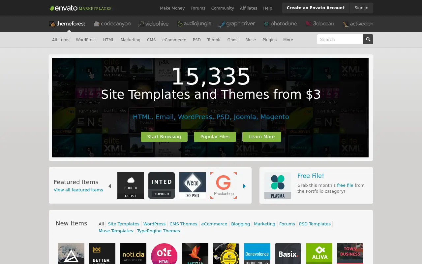The image size is (422, 264).
Task: Open the ThemeForest marketplace logo
Action: (67, 24)
